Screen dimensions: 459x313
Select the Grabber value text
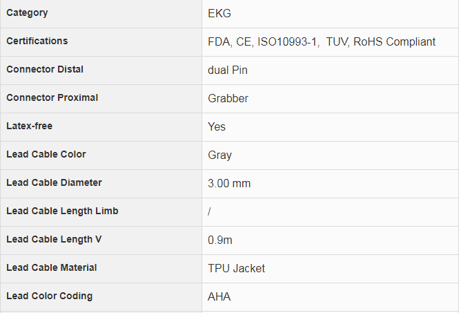tap(228, 98)
